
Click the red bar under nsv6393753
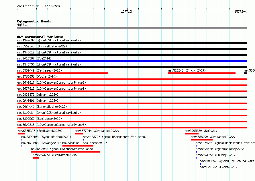click(x=36, y=158)
